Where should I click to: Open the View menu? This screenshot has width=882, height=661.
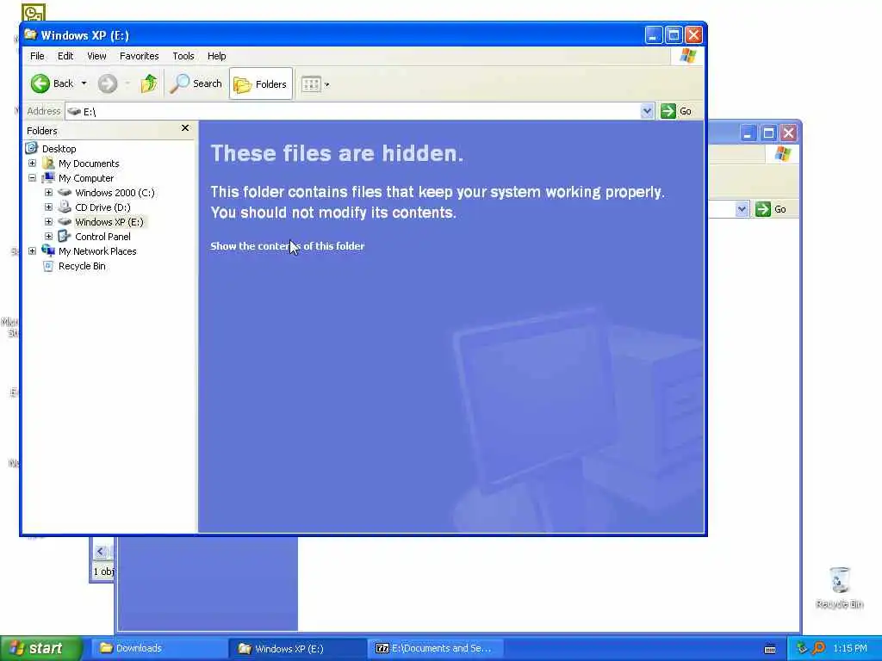96,56
